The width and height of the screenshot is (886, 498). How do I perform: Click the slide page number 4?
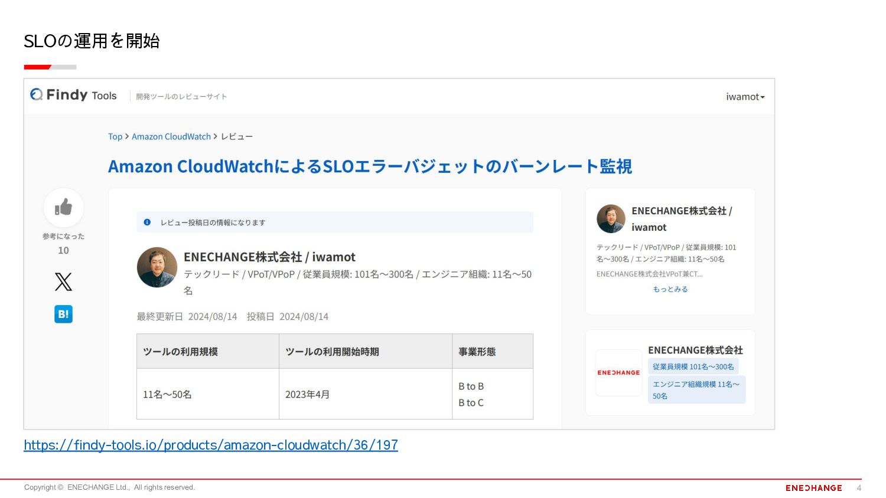859,488
